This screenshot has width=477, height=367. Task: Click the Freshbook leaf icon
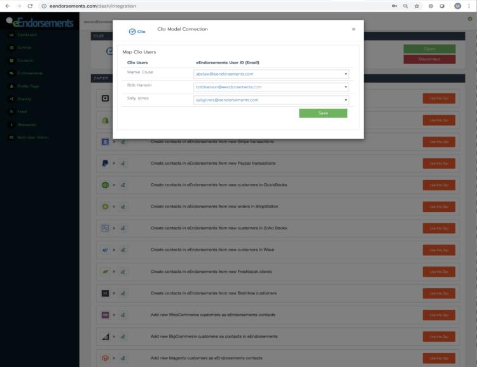point(105,272)
